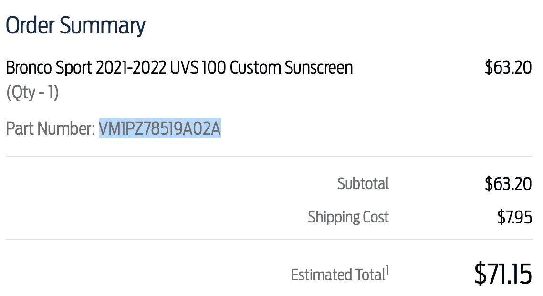Click the "2021-2022" model years in the title

coord(131,68)
